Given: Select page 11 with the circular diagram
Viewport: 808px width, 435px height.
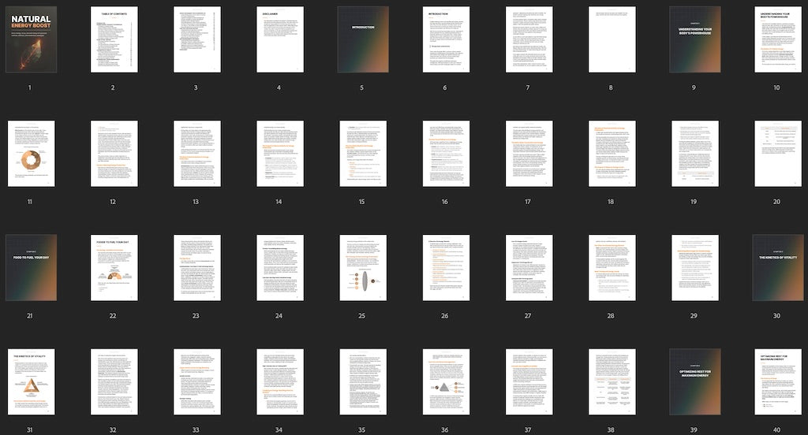Looking at the screenshot, I should pos(31,154).
